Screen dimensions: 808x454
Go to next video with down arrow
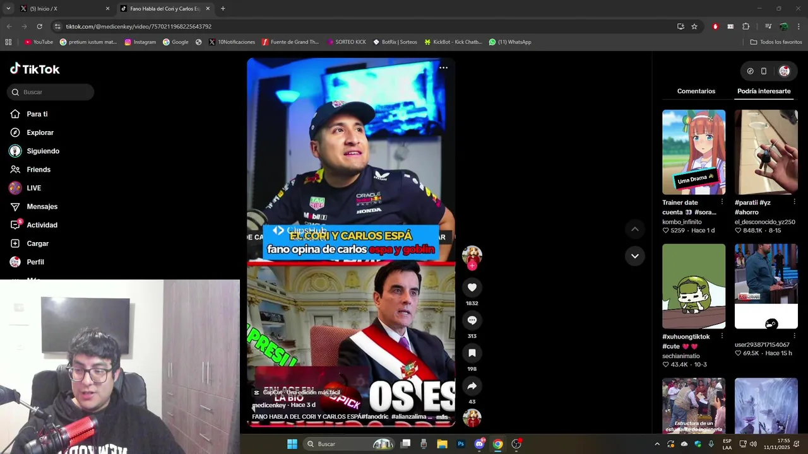point(634,256)
